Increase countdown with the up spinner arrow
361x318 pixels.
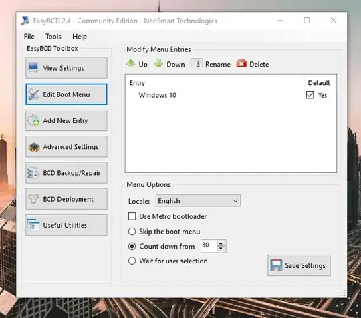click(221, 243)
